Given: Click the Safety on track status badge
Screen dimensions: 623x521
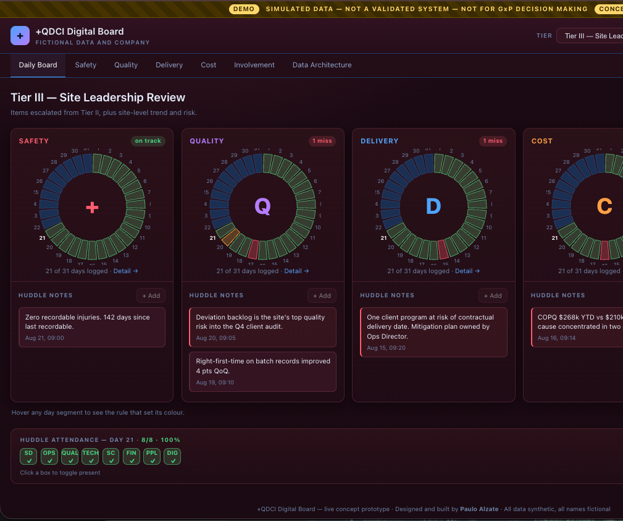Looking at the screenshot, I should (148, 141).
